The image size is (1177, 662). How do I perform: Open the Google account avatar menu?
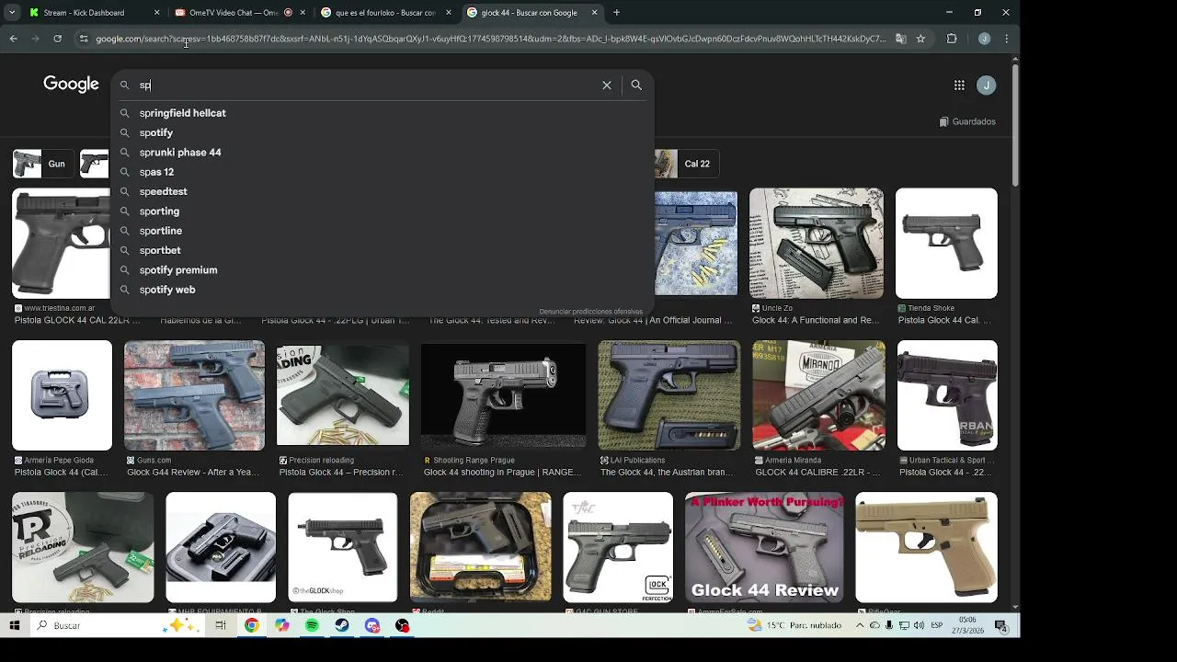pyautogui.click(x=987, y=85)
